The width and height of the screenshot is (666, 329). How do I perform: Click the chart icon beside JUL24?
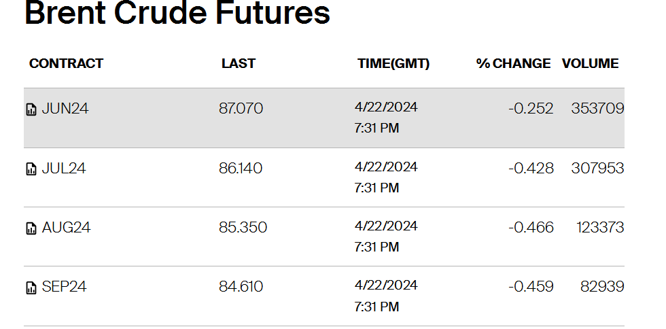31,169
